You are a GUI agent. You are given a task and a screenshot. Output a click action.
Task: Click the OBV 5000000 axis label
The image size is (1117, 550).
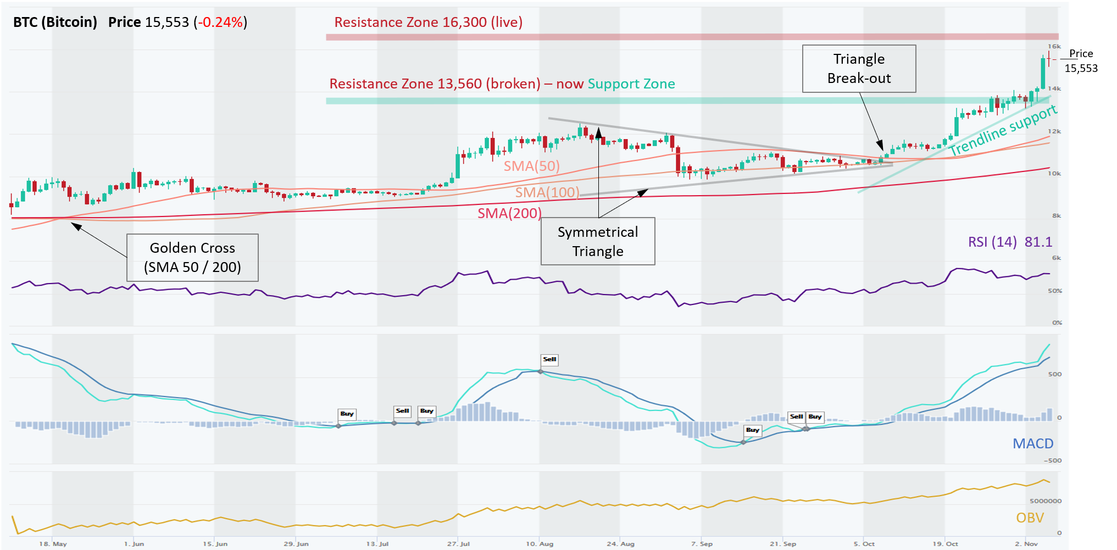pos(1046,501)
